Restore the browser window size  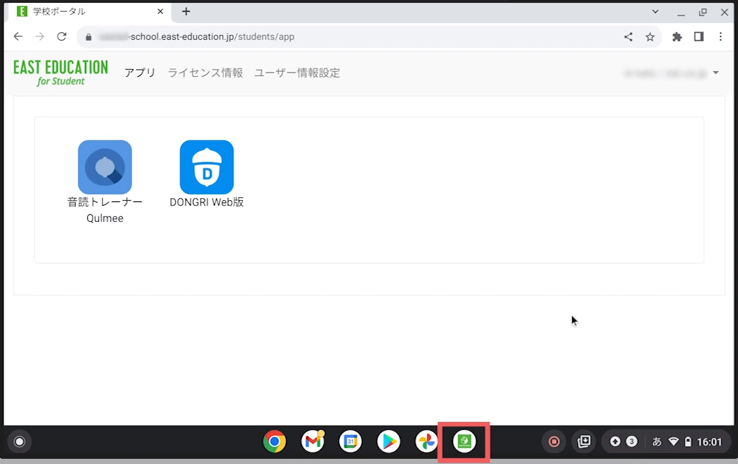click(703, 12)
